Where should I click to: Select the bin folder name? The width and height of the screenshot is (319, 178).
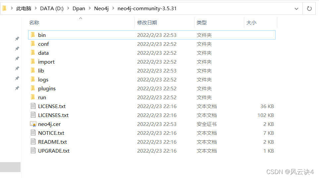(x=42, y=35)
